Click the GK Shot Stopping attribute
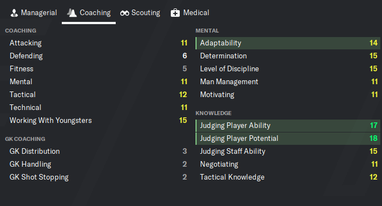This screenshot has width=382, height=206. tap(39, 177)
